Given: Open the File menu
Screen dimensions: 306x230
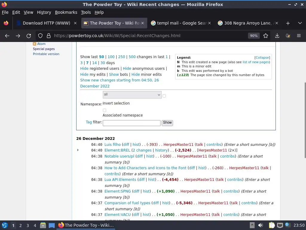Looking at the screenshot, I should [x=5, y=12].
